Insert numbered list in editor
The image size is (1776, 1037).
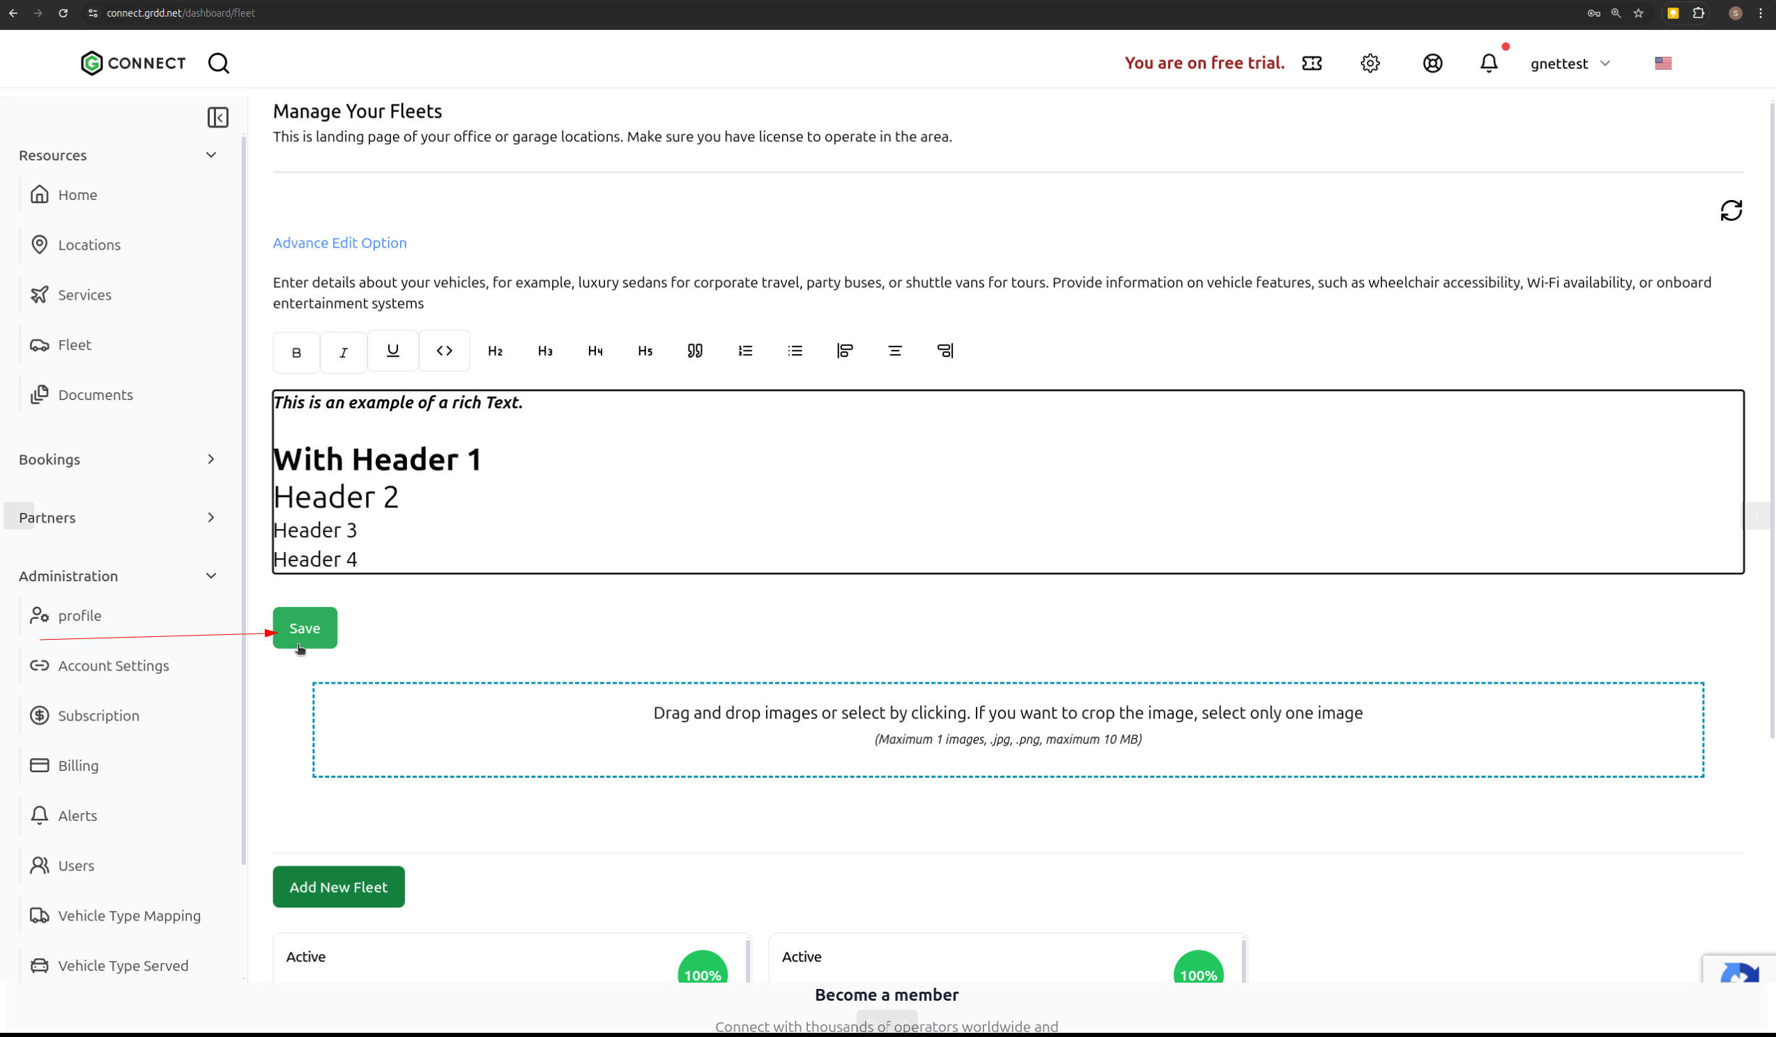745,350
